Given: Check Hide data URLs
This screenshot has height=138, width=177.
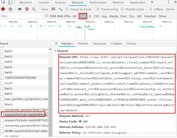Looking at the screenshot, I should click(x=46, y=15).
